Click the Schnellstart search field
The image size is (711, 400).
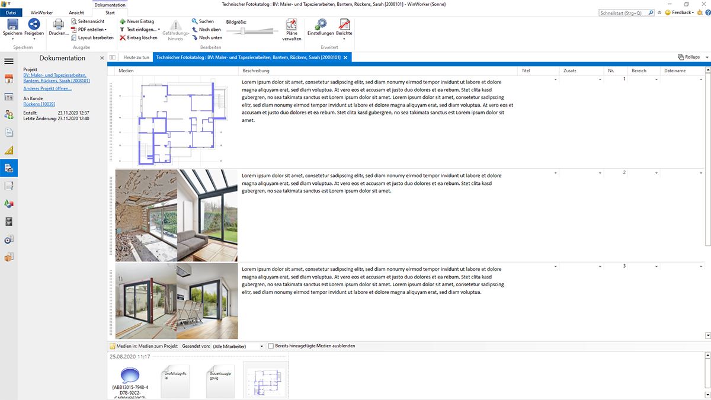point(627,12)
